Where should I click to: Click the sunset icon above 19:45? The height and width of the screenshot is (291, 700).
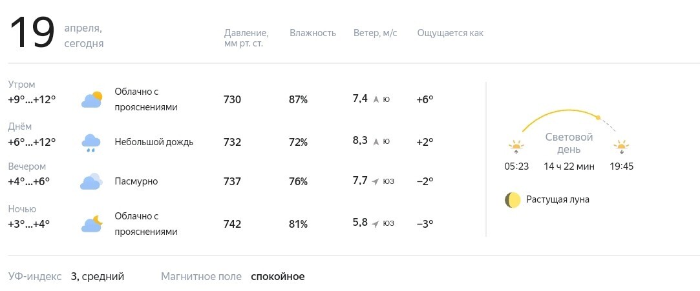[x=621, y=147]
